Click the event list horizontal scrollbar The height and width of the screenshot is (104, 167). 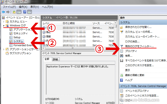coord(72,48)
